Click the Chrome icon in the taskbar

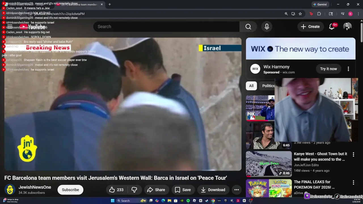pos(213,201)
